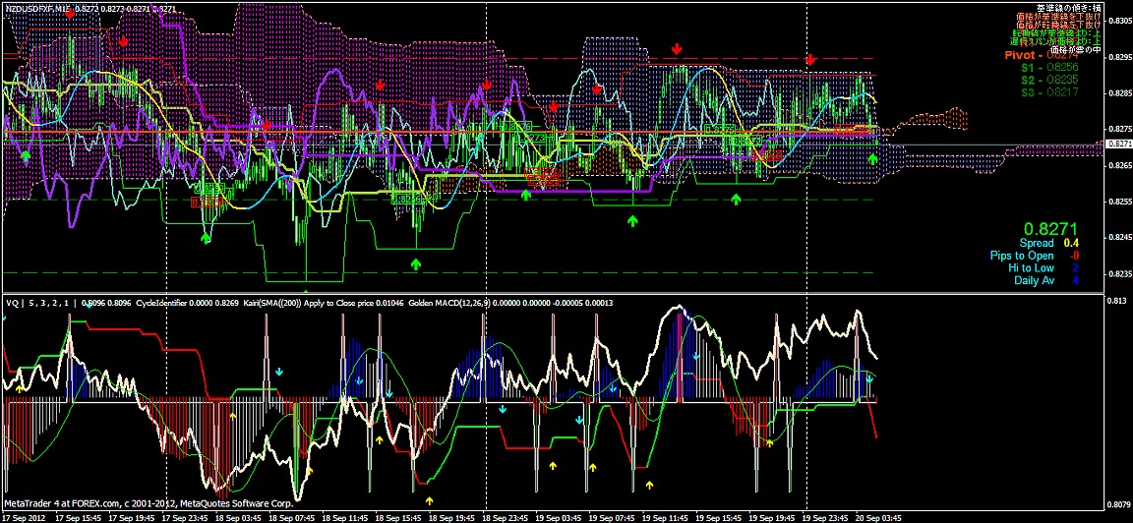Screen dimensions: 1133x523
Task: Click the leftmost green up arrow on main chart
Action: point(27,155)
